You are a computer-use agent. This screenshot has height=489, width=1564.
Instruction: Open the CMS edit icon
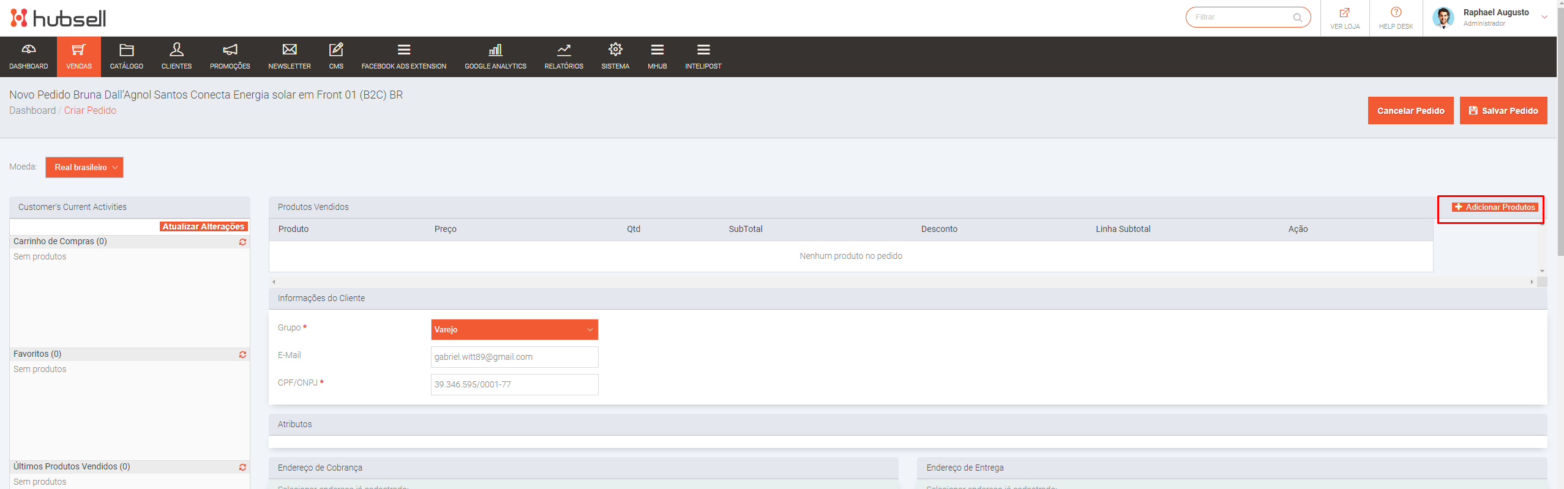(336, 50)
